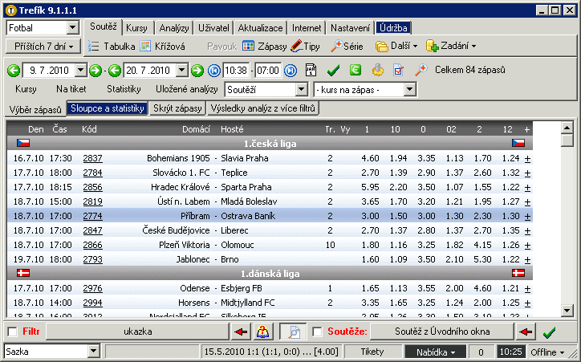581x362 pixels.
Task: Click the Soutěž z Úvodního okna button
Action: pos(442,331)
